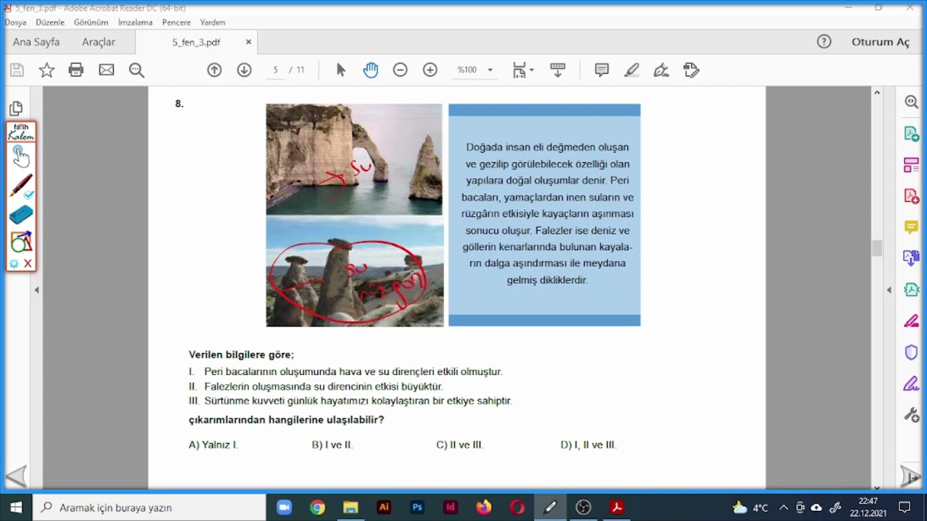Open yellow Comment tool in right panel
The image size is (927, 521).
point(912,227)
